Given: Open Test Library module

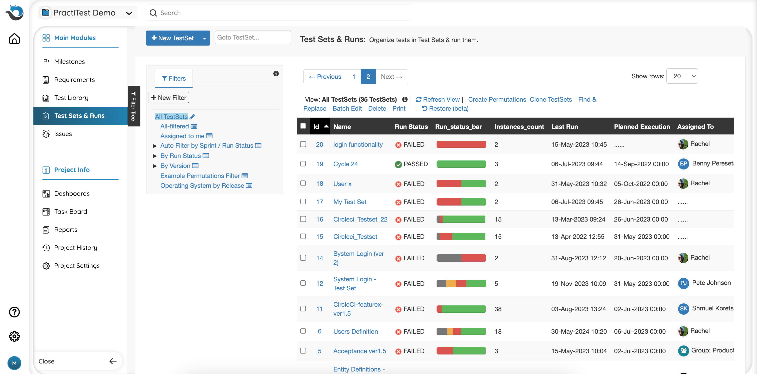Looking at the screenshot, I should [x=71, y=98].
